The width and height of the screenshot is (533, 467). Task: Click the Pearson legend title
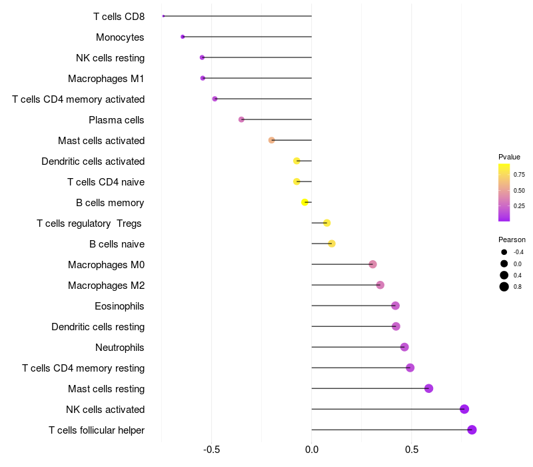point(512,240)
